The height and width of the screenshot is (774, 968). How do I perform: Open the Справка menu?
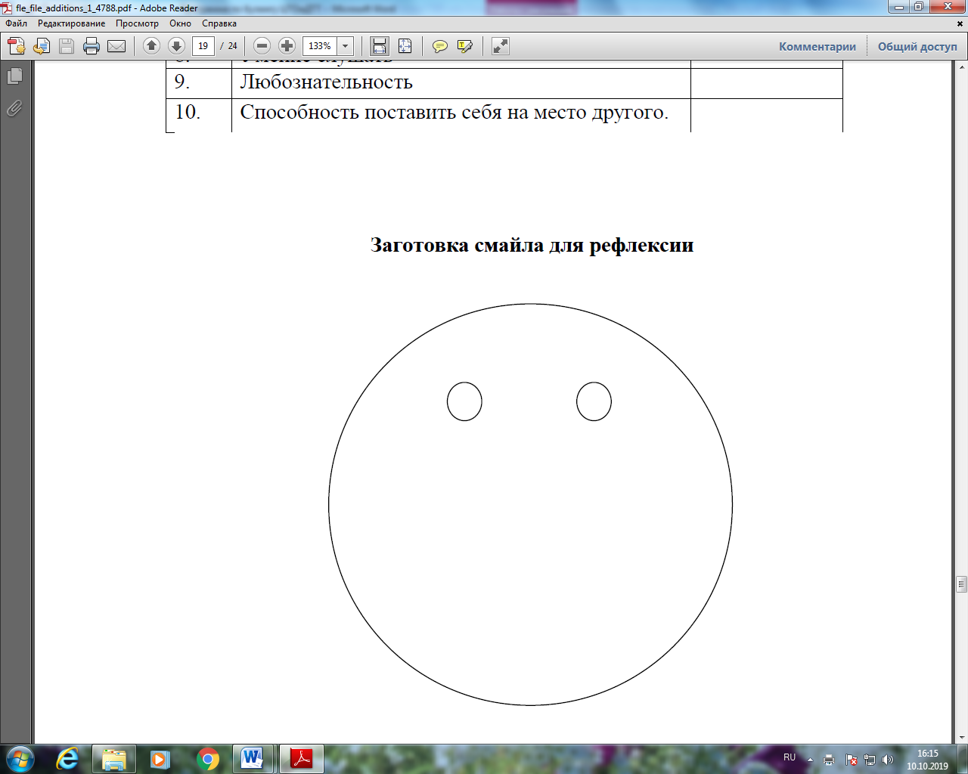(x=219, y=23)
